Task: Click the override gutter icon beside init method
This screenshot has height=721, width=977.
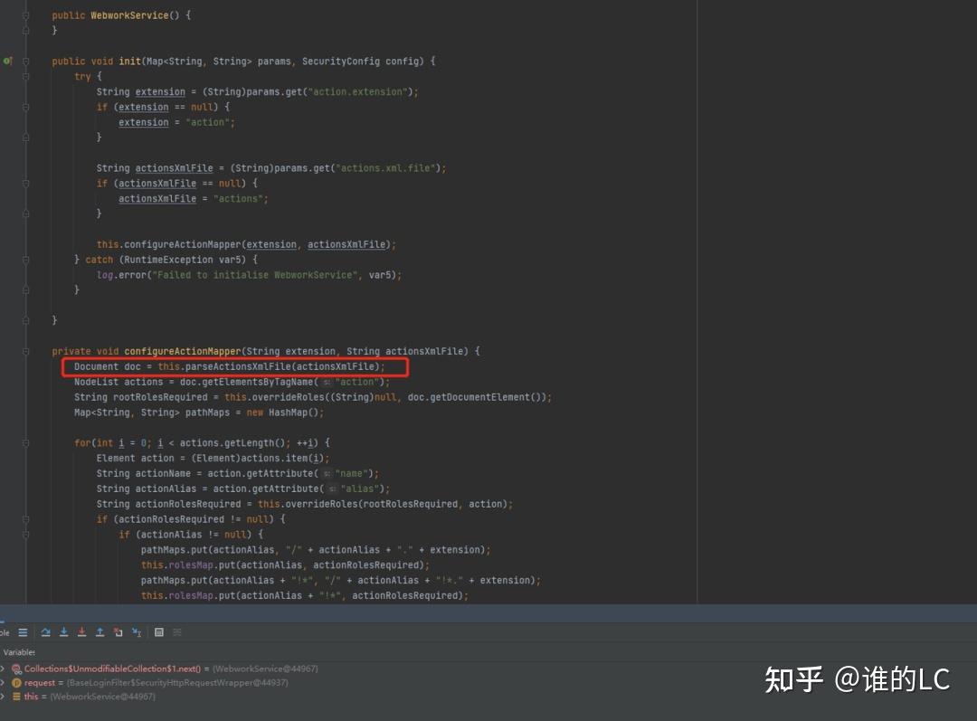Action: (7, 62)
